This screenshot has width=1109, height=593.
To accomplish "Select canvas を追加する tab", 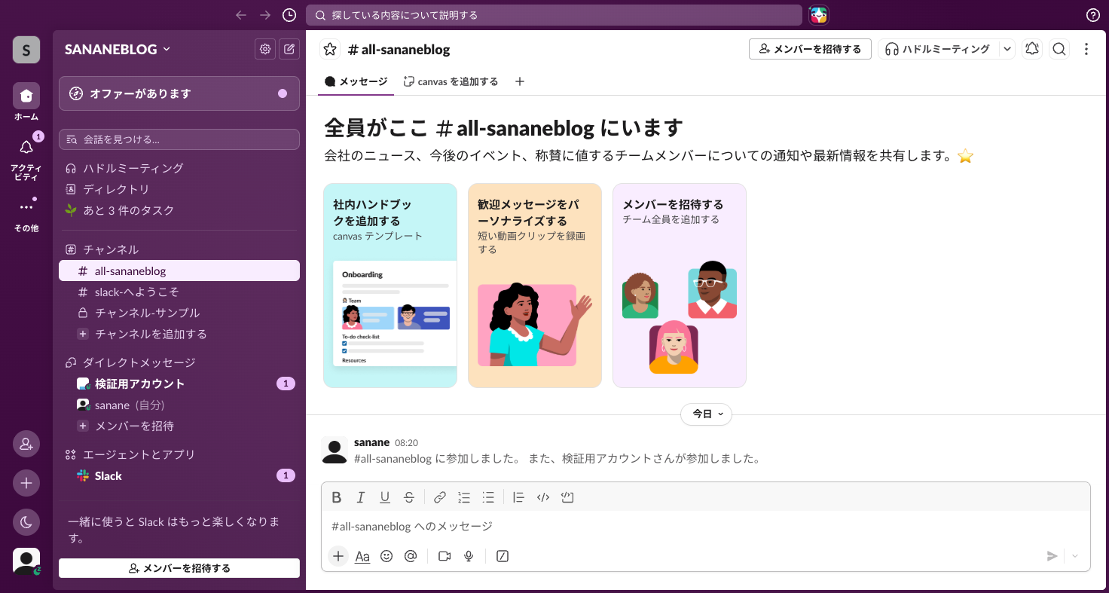I will point(451,81).
